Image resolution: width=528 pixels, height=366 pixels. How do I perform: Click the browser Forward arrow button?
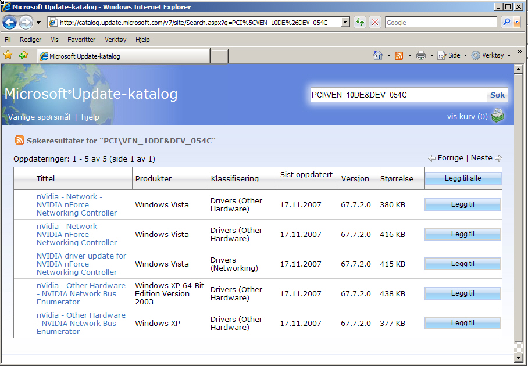(x=26, y=23)
